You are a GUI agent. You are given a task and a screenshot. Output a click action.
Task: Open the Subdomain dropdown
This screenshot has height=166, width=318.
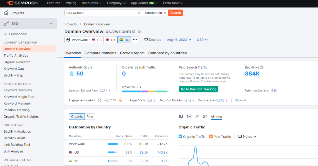(156, 12)
